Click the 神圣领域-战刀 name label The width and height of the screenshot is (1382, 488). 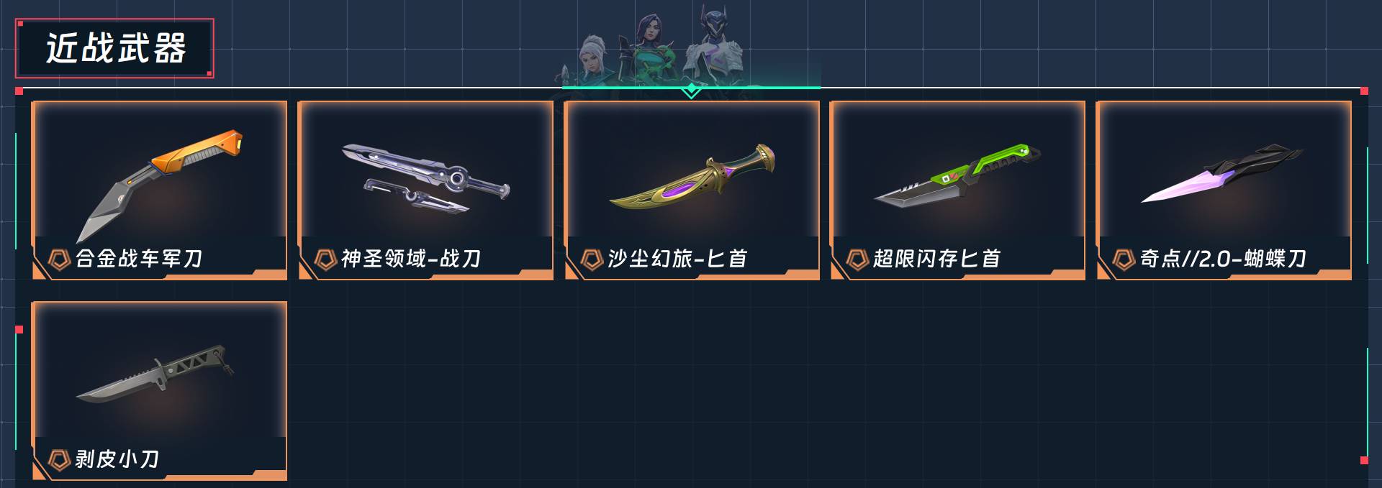(411, 259)
